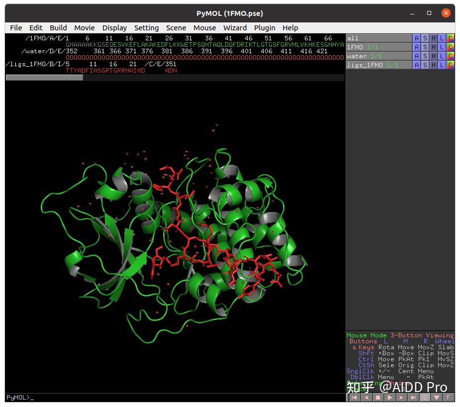Jump to the last movie frame
The image size is (460, 407).
(x=413, y=398)
